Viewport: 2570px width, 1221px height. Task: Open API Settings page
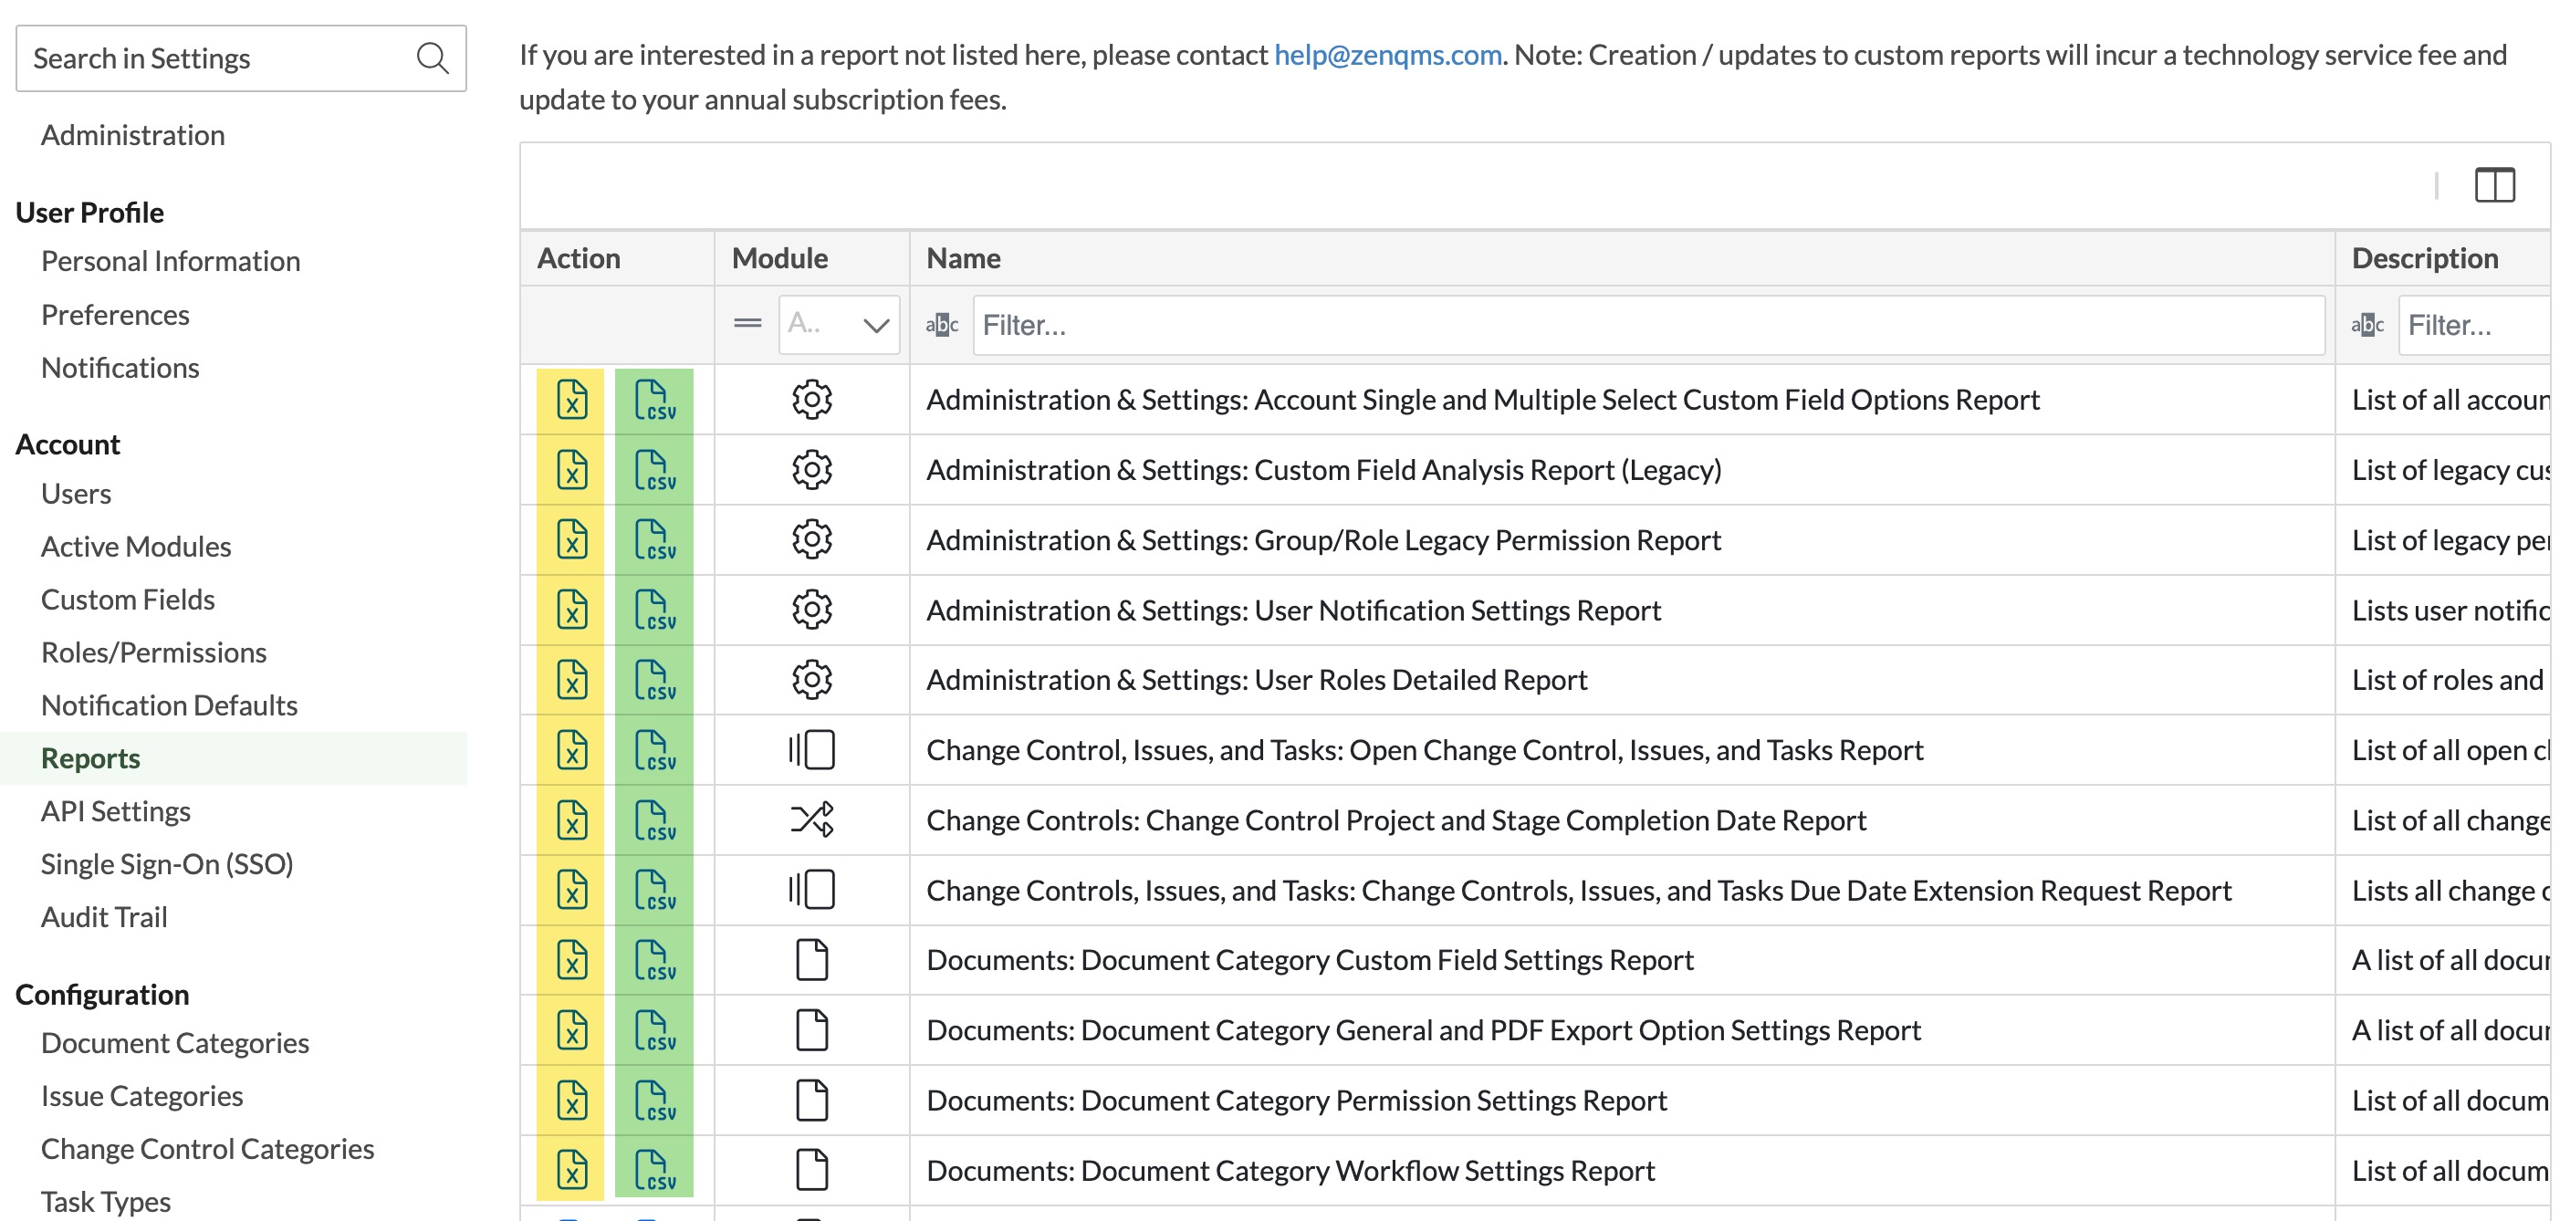click(116, 811)
